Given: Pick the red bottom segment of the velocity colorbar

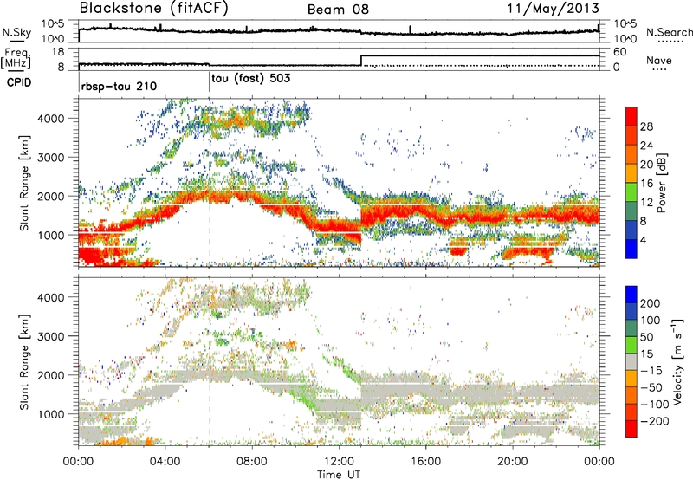Looking at the screenshot, I should [x=631, y=429].
